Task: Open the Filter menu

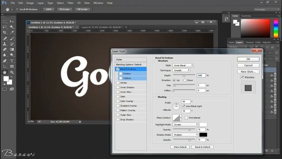Action: [70, 3]
